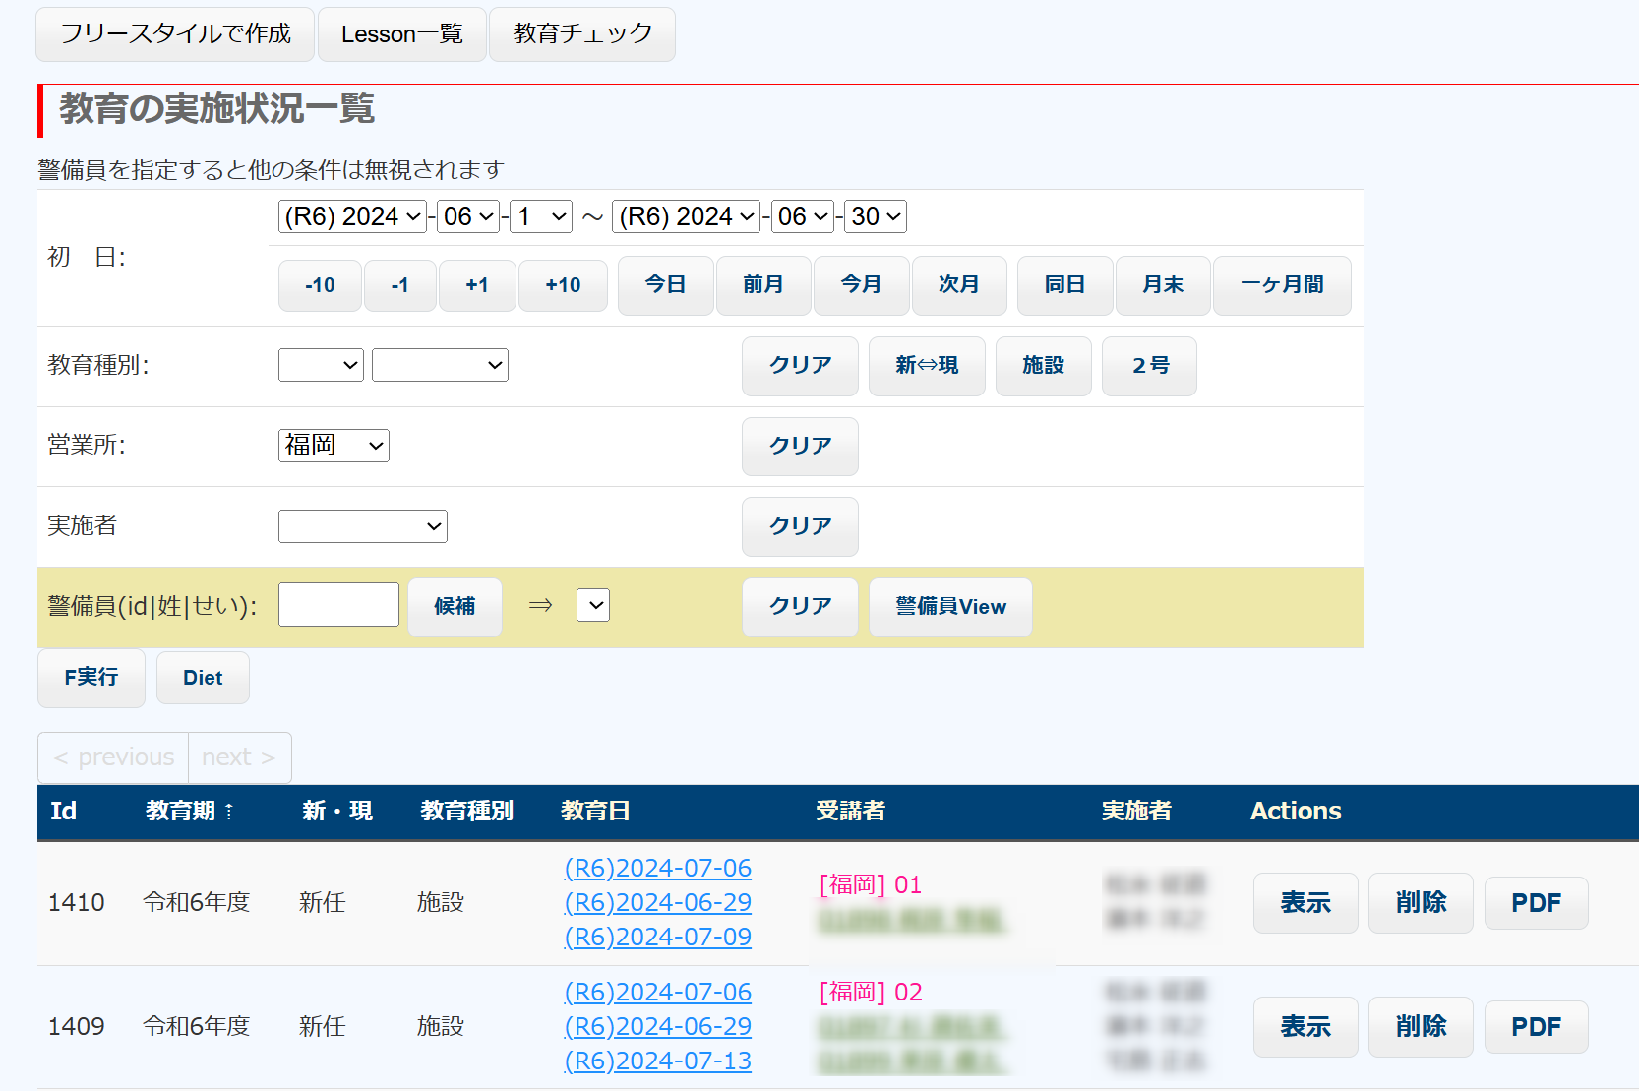Clear the 営業所 filter
The width and height of the screenshot is (1639, 1091).
pos(799,447)
